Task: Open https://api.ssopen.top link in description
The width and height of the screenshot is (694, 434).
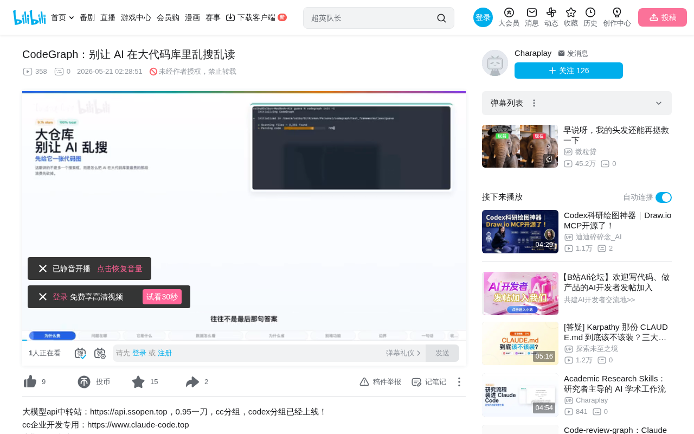Action: (x=128, y=412)
